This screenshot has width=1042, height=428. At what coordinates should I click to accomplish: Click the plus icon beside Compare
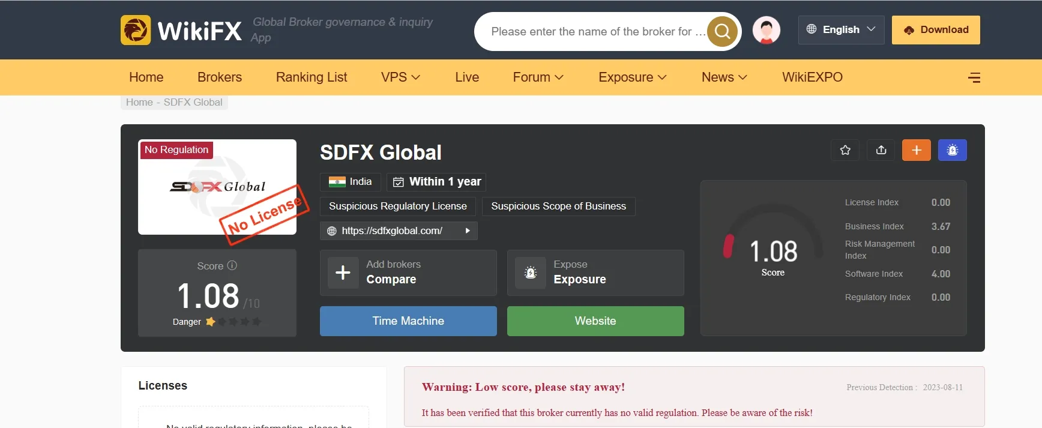coord(343,273)
